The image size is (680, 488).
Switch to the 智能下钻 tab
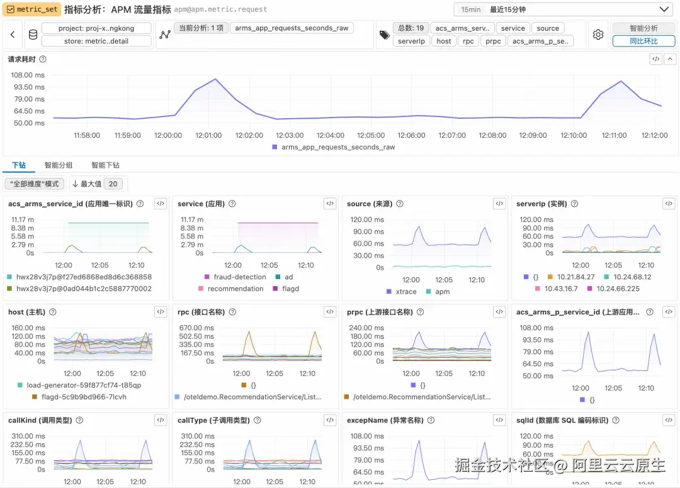(105, 165)
